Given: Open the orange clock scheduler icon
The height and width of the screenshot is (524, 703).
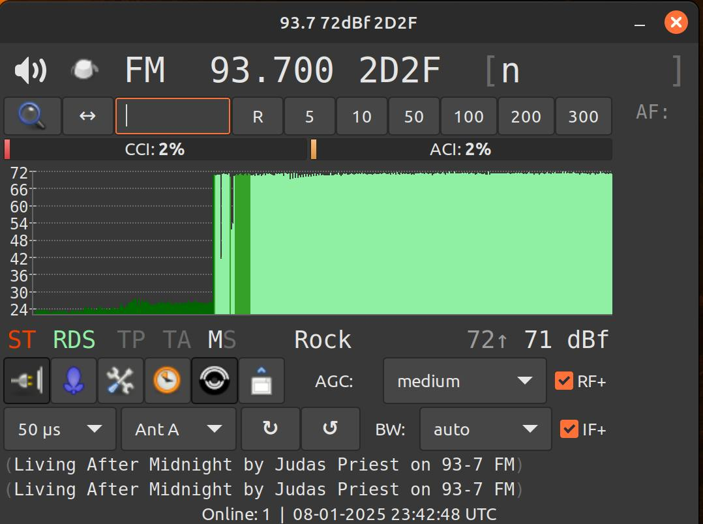Looking at the screenshot, I should [168, 381].
